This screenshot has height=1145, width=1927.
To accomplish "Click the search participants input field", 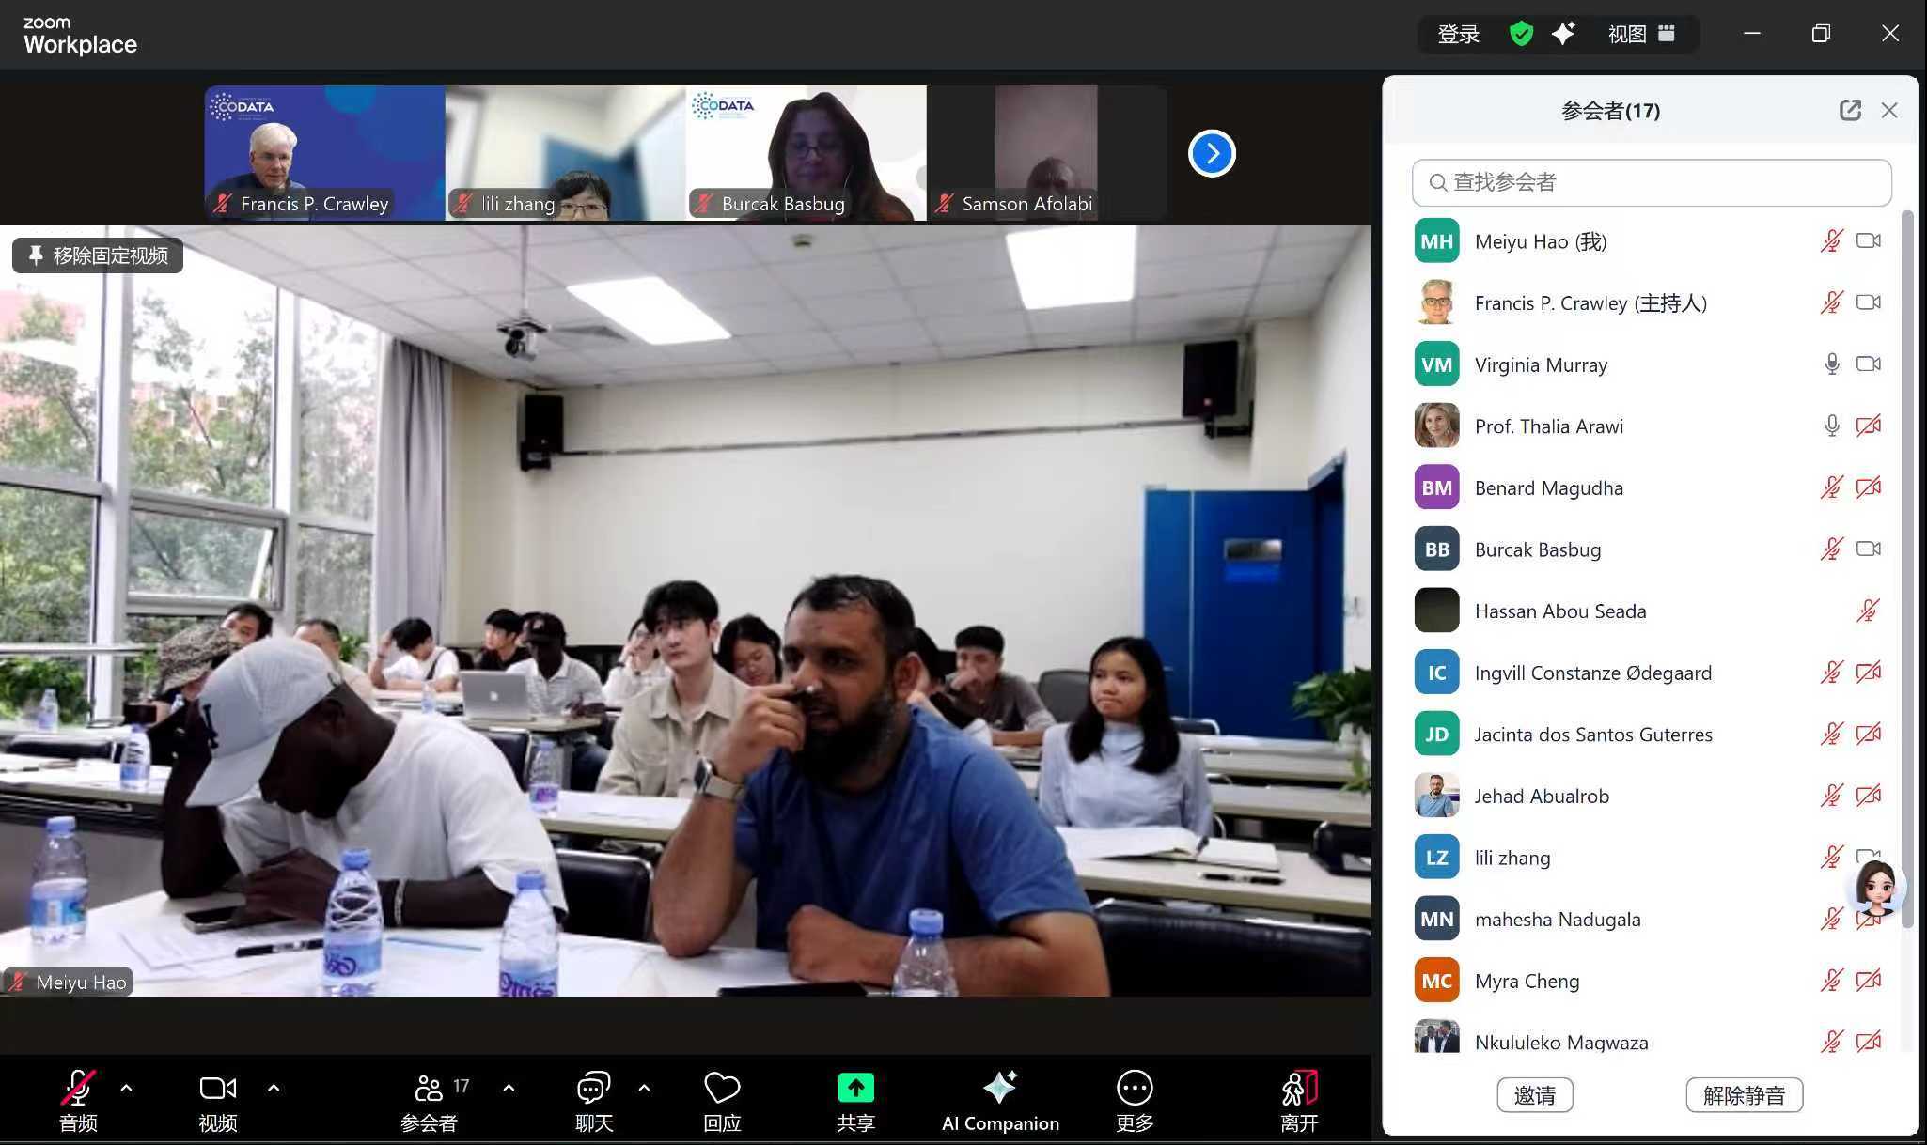I will pyautogui.click(x=1652, y=182).
